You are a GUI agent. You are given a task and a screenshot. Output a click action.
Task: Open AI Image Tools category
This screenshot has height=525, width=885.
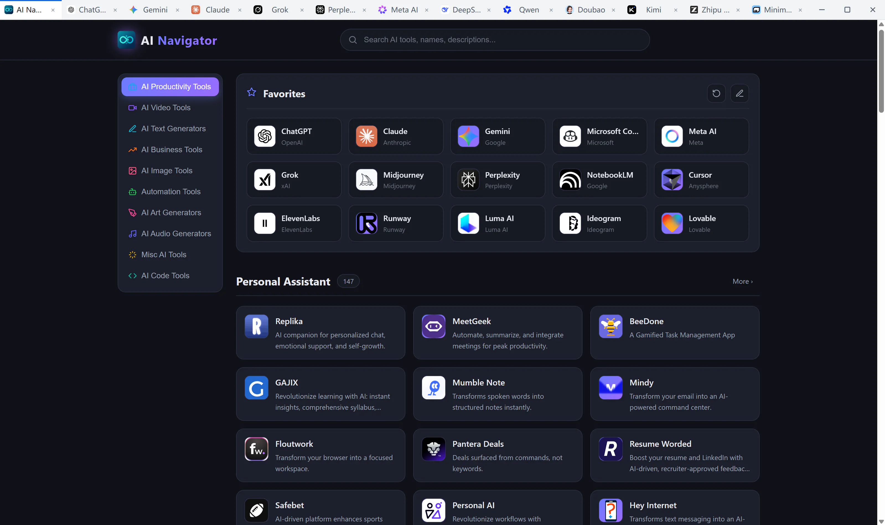point(170,170)
